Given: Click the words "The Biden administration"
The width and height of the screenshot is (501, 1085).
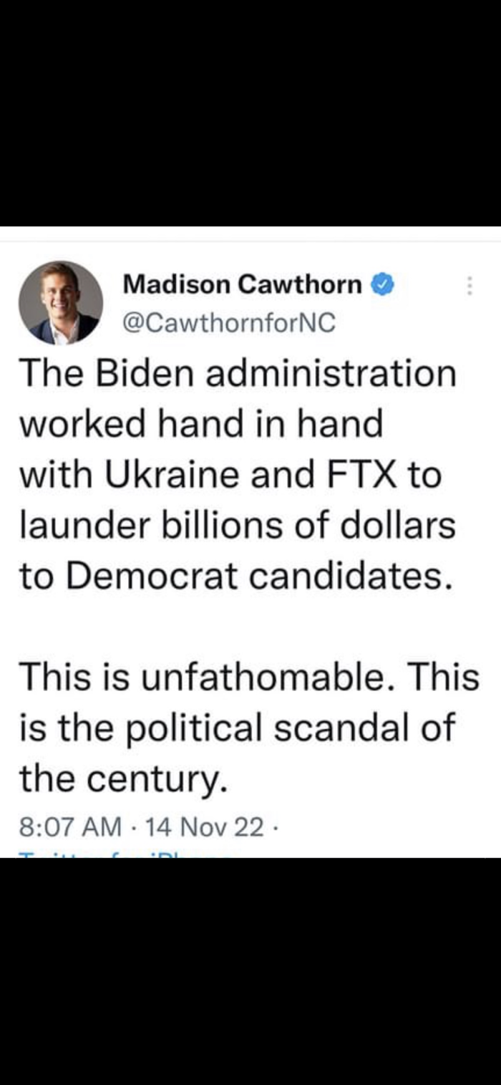Looking at the screenshot, I should click(x=236, y=374).
